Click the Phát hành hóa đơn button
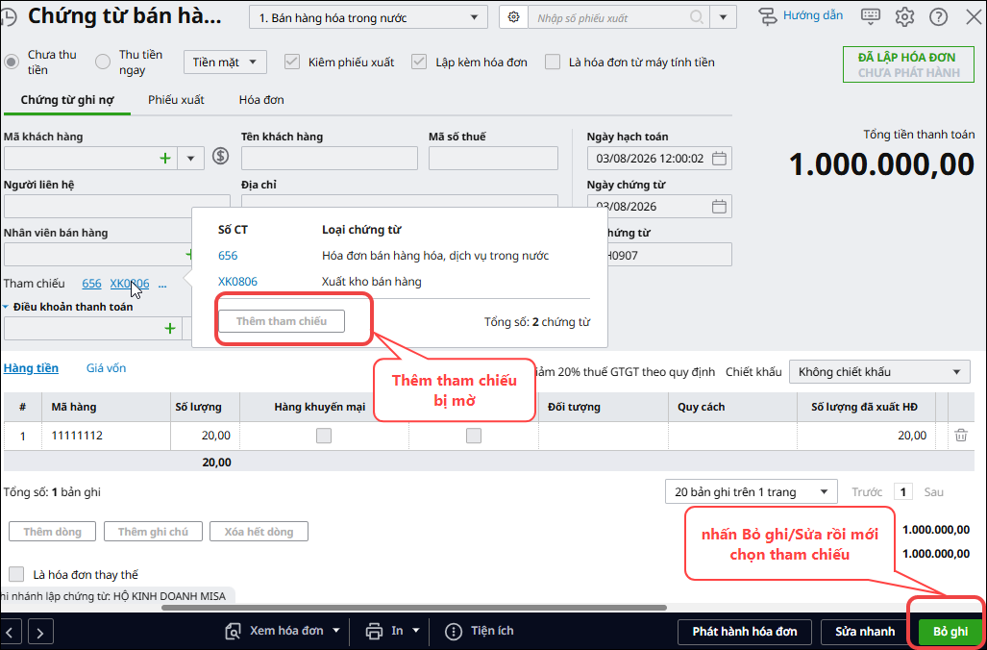This screenshot has width=987, height=650. [745, 631]
